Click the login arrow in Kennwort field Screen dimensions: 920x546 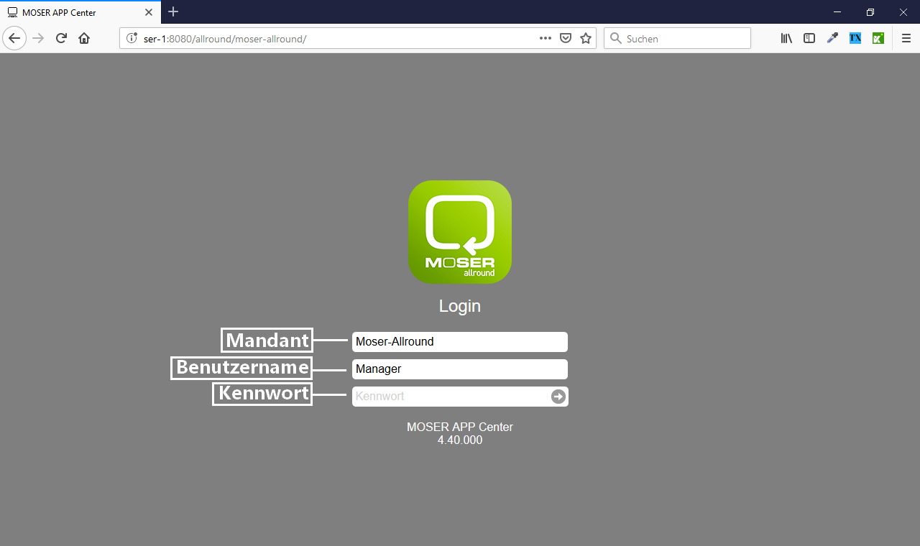[x=558, y=397]
